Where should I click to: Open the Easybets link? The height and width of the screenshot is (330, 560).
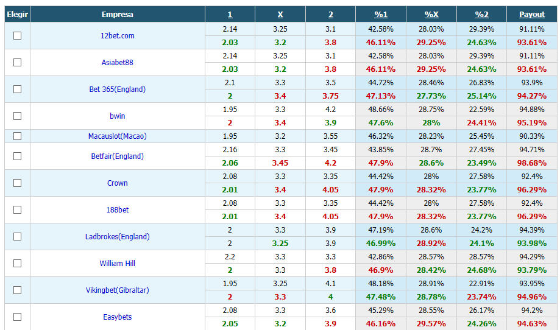[118, 317]
